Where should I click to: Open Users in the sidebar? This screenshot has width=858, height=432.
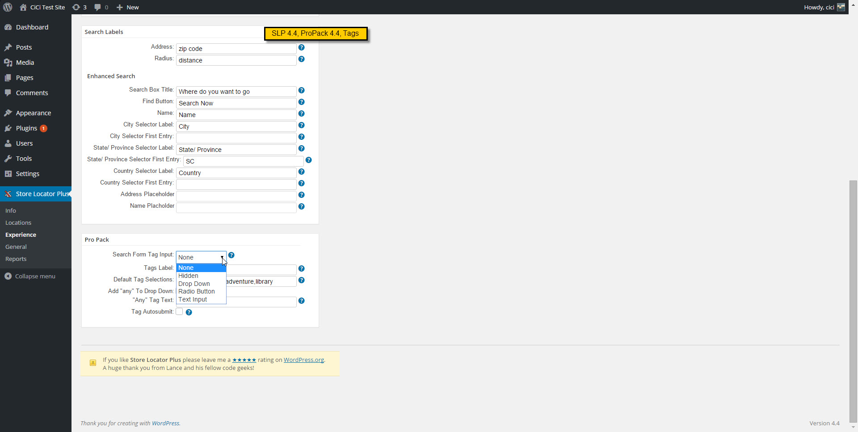click(36, 143)
